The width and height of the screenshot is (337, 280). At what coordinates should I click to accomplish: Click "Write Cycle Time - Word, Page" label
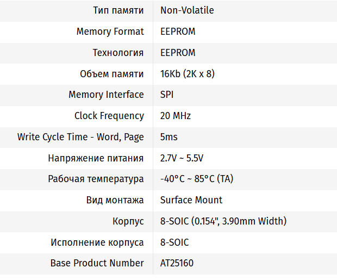point(80,137)
